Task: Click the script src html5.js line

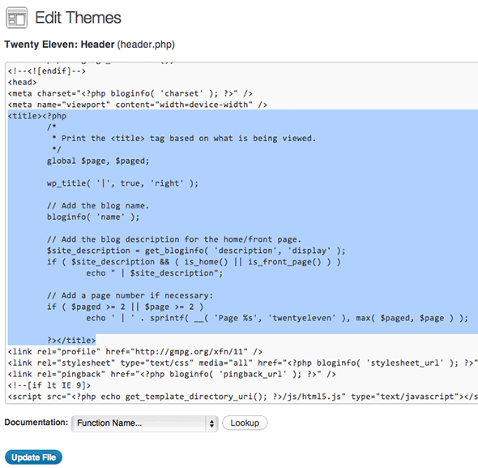Action: click(x=243, y=397)
